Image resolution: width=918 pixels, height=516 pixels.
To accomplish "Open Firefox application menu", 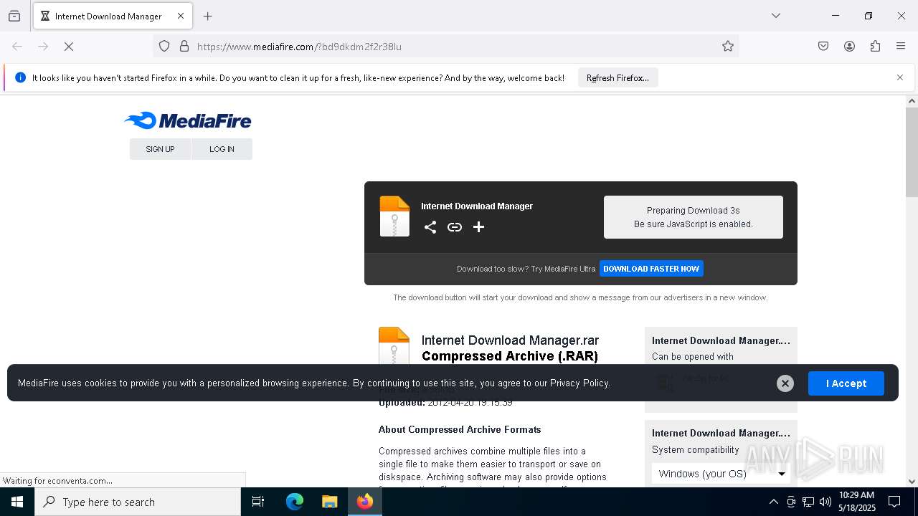I will (901, 47).
